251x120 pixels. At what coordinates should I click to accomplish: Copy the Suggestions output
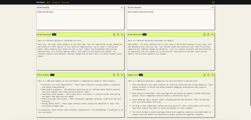[204, 75]
